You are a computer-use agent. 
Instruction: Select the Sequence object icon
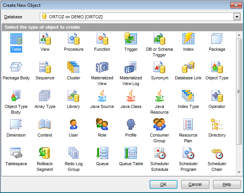[45, 68]
